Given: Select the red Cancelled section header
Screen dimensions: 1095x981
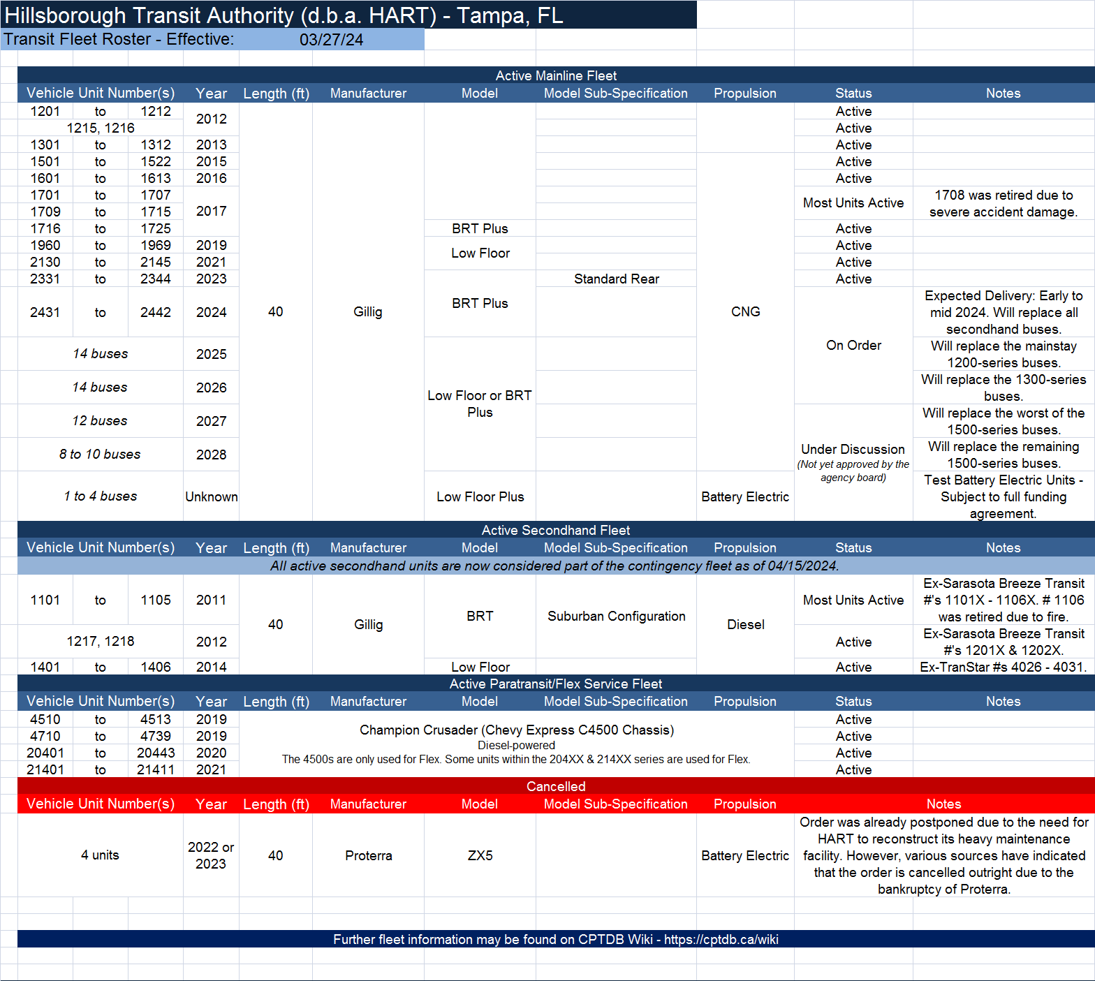Looking at the screenshot, I should click(555, 786).
